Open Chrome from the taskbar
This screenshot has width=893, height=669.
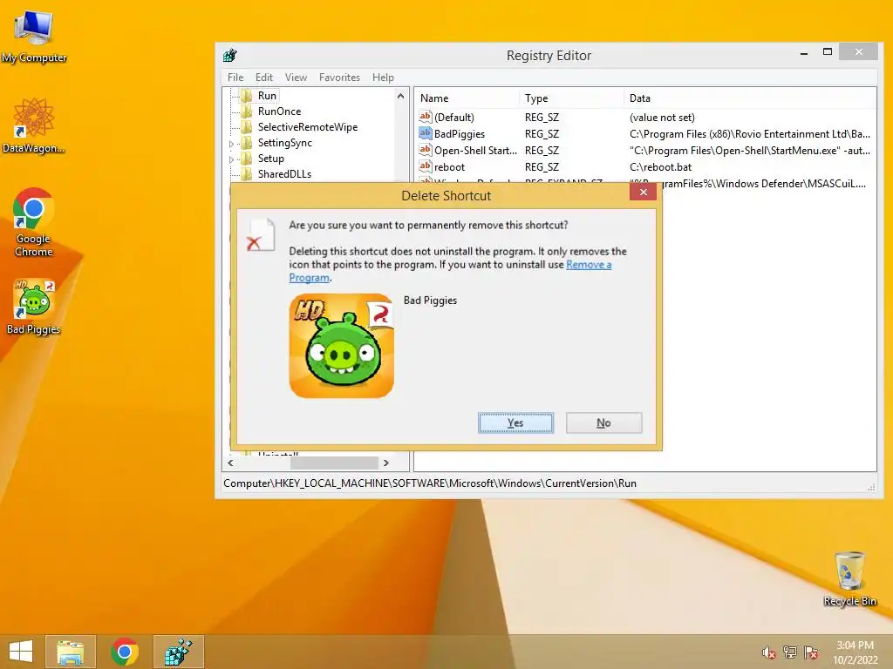(x=125, y=652)
